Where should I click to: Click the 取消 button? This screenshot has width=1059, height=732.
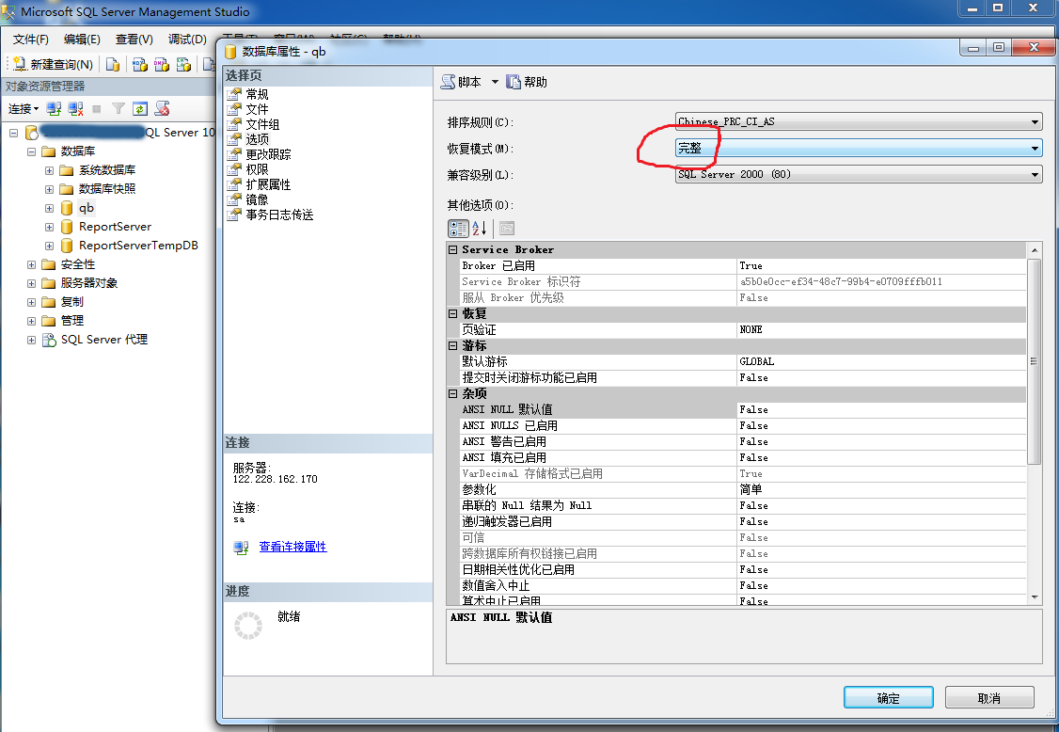[989, 697]
